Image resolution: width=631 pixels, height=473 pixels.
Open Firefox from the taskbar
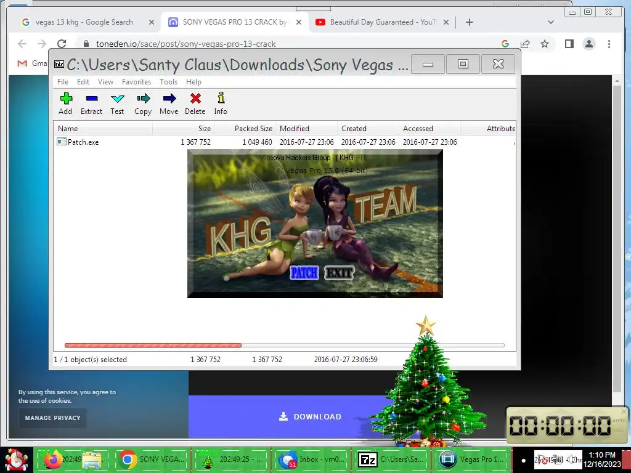coord(53,459)
